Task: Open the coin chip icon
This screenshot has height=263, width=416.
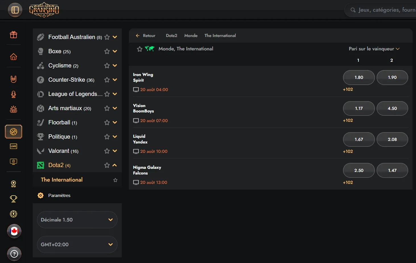Action: pos(13,214)
